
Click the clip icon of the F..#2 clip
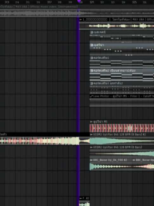tap(81, 198)
